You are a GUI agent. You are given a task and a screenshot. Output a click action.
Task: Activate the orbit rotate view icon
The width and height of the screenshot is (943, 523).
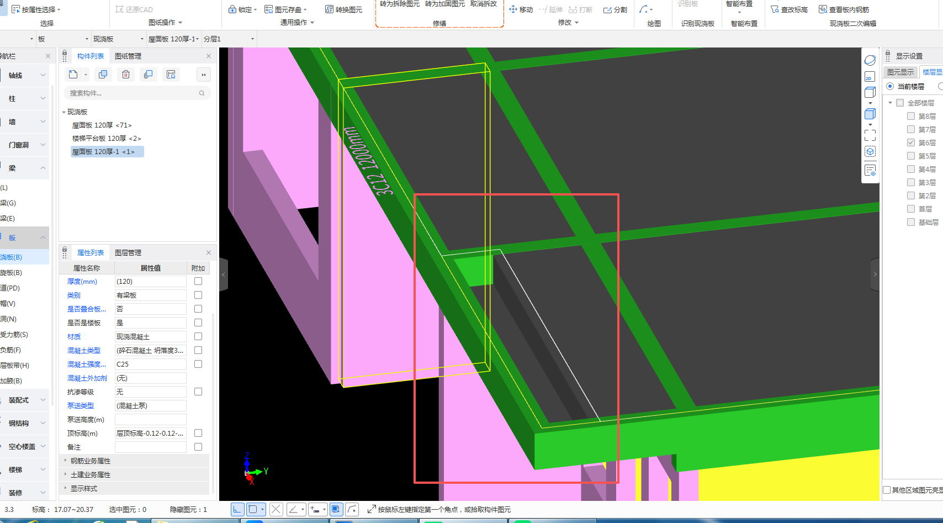coord(870,60)
